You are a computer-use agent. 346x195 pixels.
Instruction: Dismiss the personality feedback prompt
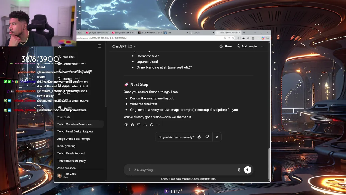217,137
